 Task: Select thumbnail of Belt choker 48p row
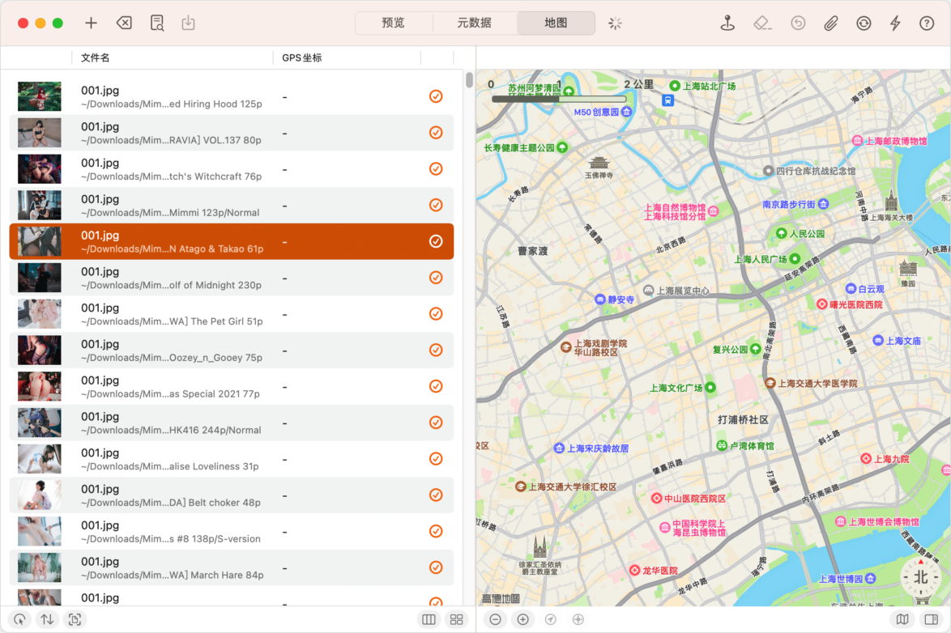pyautogui.click(x=40, y=495)
